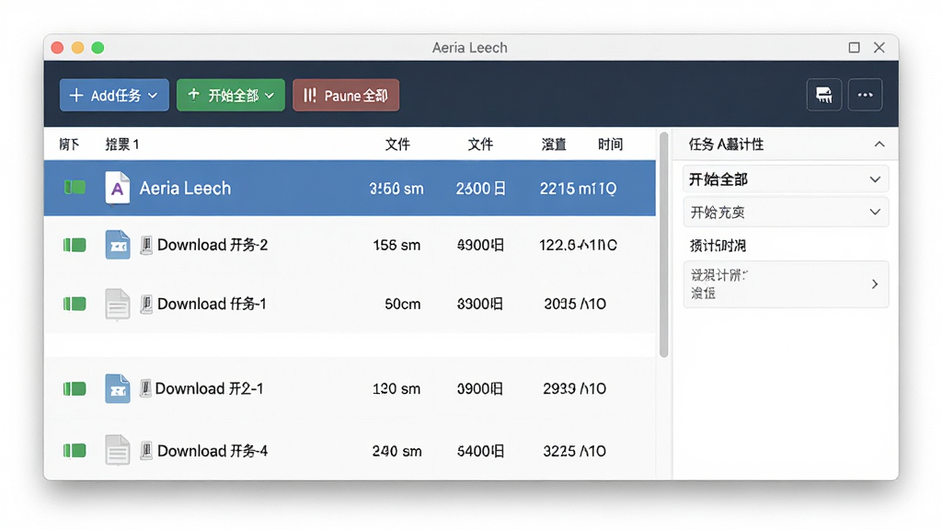
Task: Open the monitor icon button in toolbar
Action: [x=823, y=95]
